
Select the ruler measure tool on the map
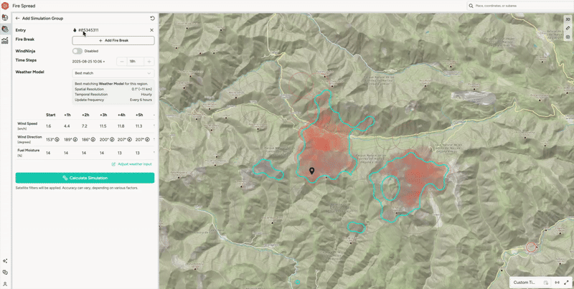point(568,28)
